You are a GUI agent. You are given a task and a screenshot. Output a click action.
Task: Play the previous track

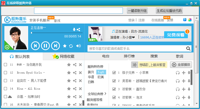point(35,46)
